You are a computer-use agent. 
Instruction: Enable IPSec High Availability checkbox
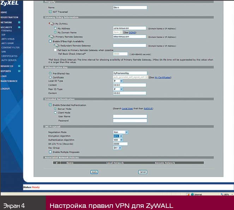pos(50,41)
